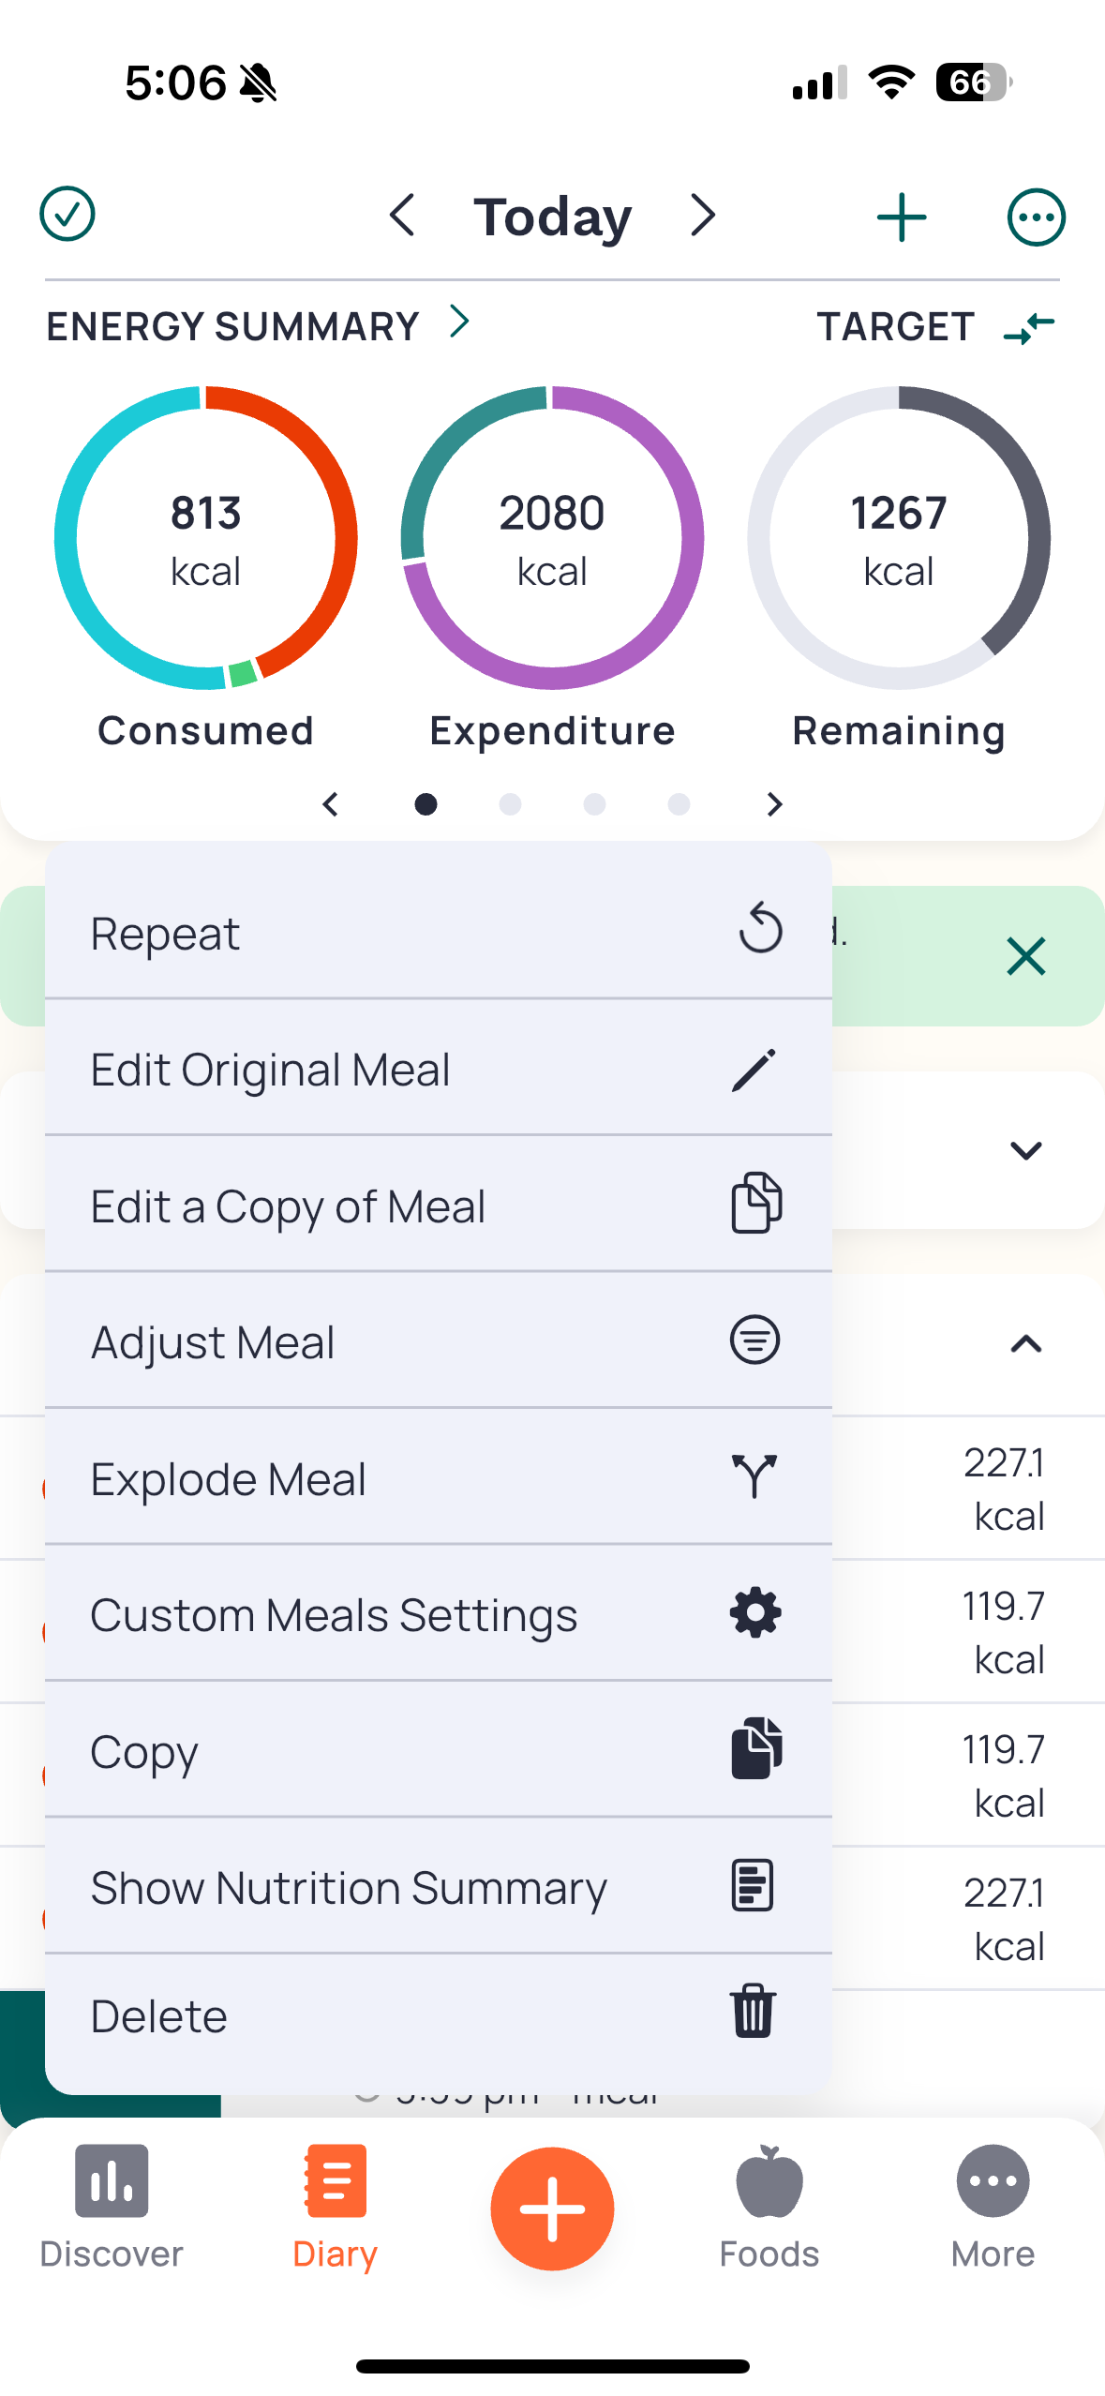Open the Foods tab
This screenshot has height=2396, width=1105.
click(x=769, y=2208)
